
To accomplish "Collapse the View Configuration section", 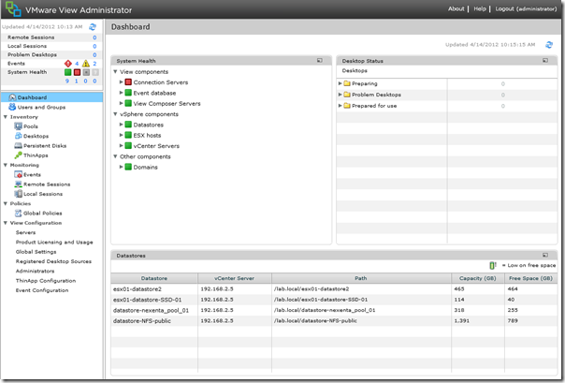I will [6, 223].
